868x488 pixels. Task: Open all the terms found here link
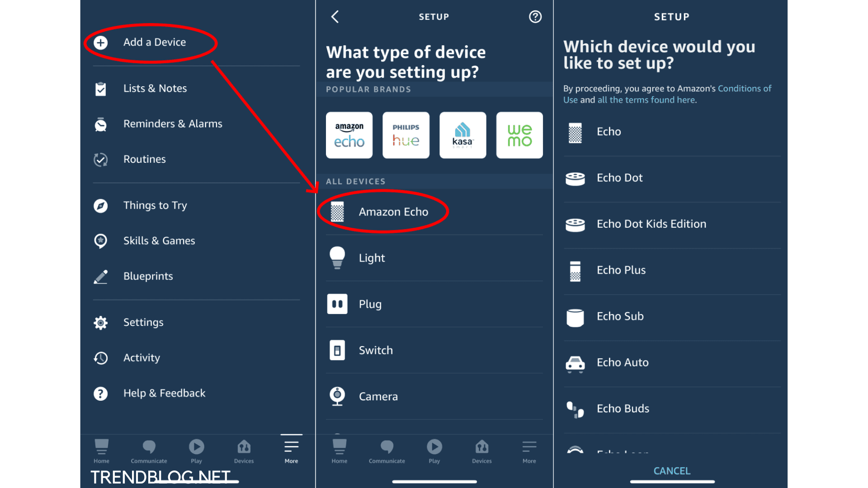point(646,100)
